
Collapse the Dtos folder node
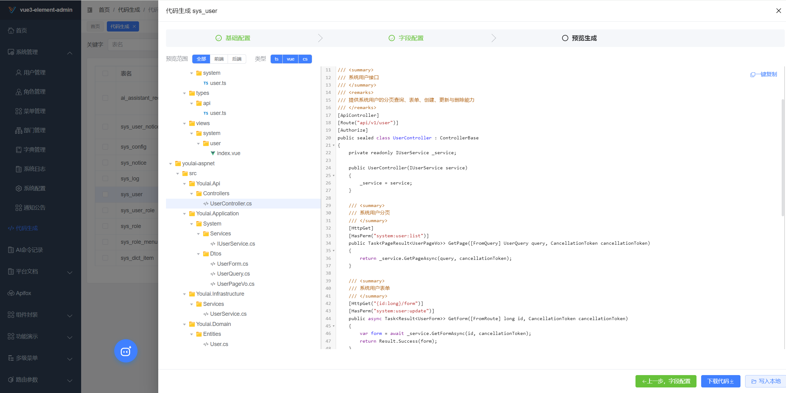(199, 254)
